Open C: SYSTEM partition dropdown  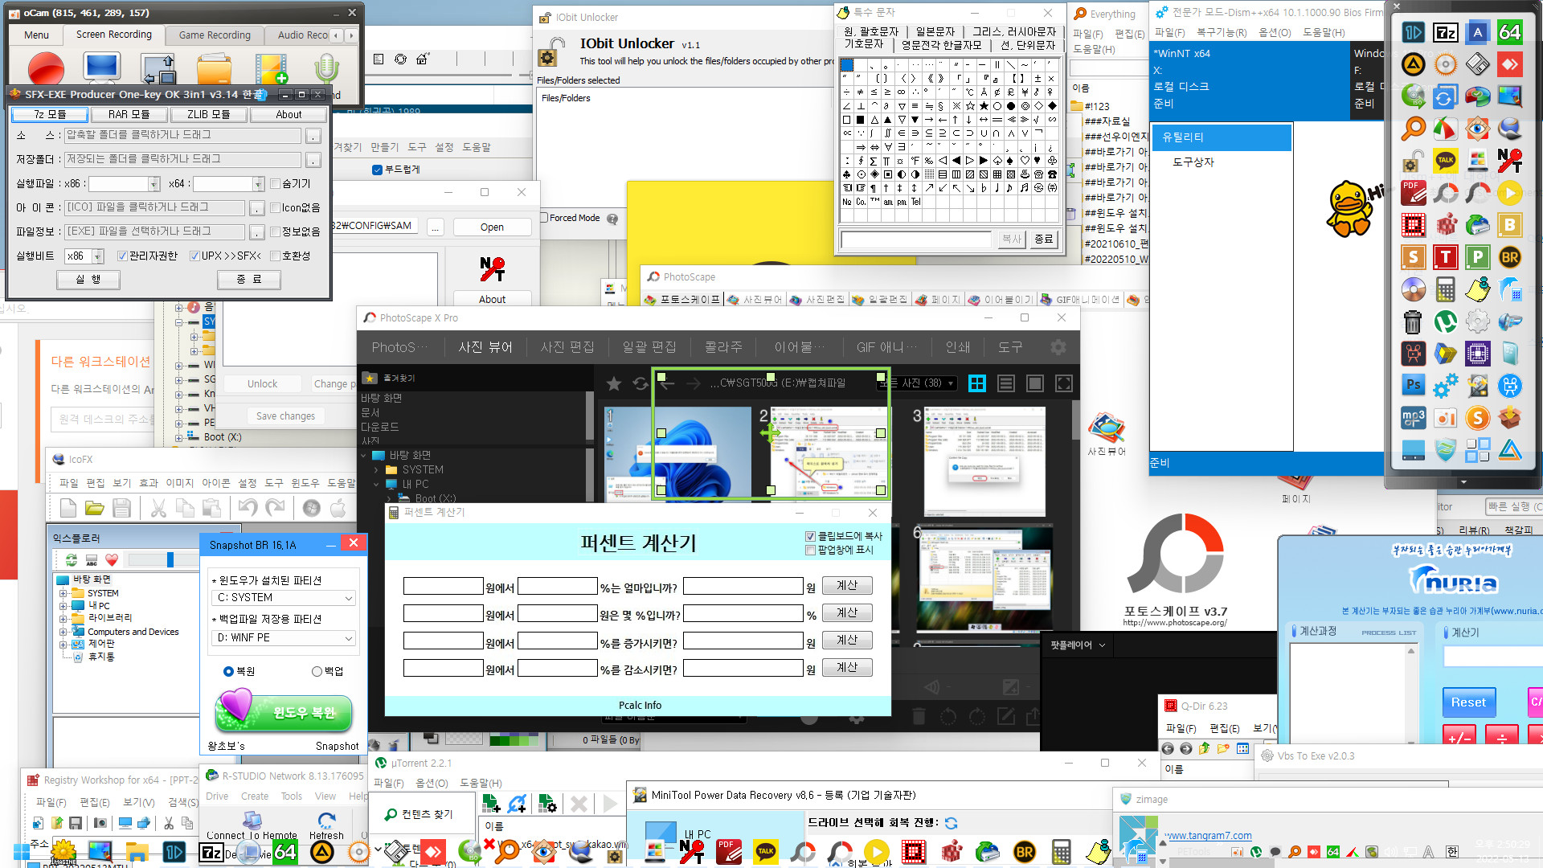coord(349,598)
